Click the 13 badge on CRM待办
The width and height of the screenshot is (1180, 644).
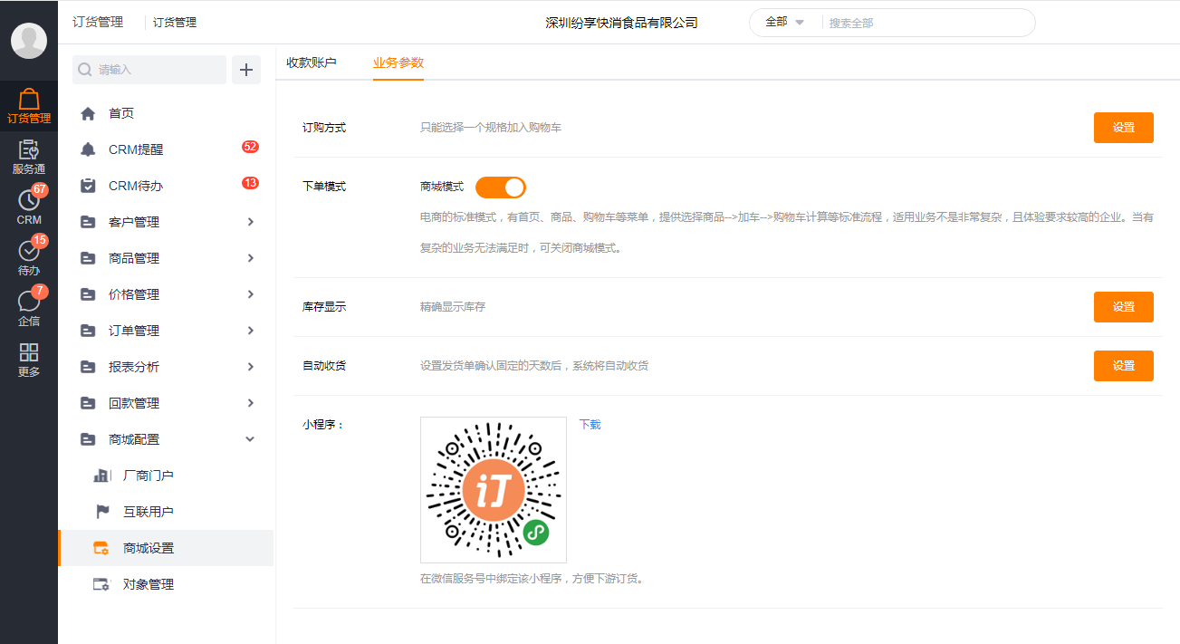(x=251, y=183)
